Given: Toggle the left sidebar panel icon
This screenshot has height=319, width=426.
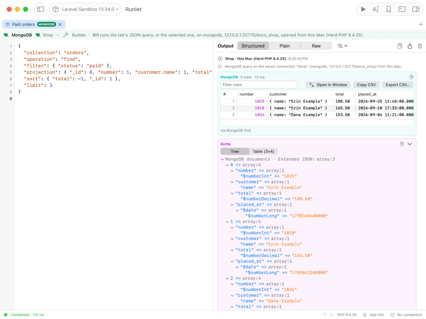Looking at the screenshot, I should pyautogui.click(x=40, y=9).
